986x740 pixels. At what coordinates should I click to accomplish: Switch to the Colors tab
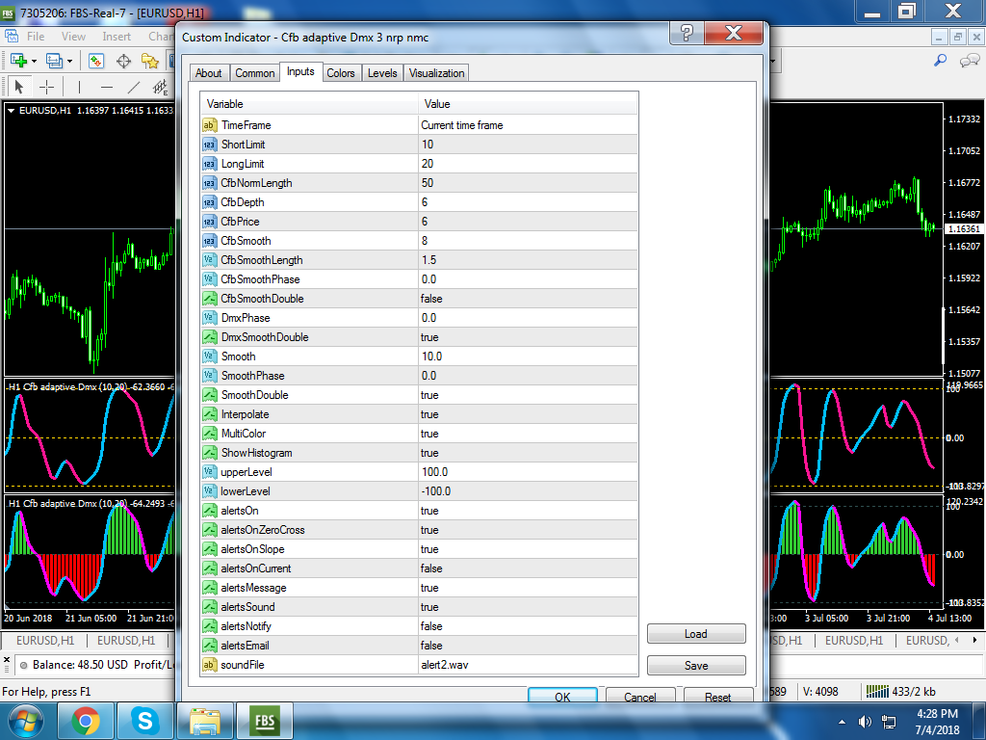click(x=341, y=73)
